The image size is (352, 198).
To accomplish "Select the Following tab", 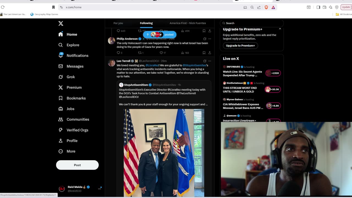I will [146, 23].
